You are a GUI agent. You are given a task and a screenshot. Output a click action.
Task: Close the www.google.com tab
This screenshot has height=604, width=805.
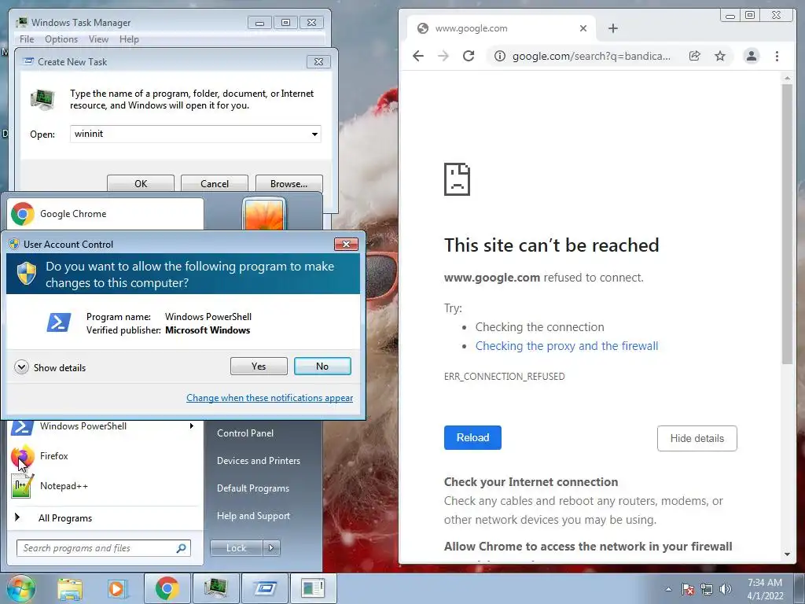point(583,28)
